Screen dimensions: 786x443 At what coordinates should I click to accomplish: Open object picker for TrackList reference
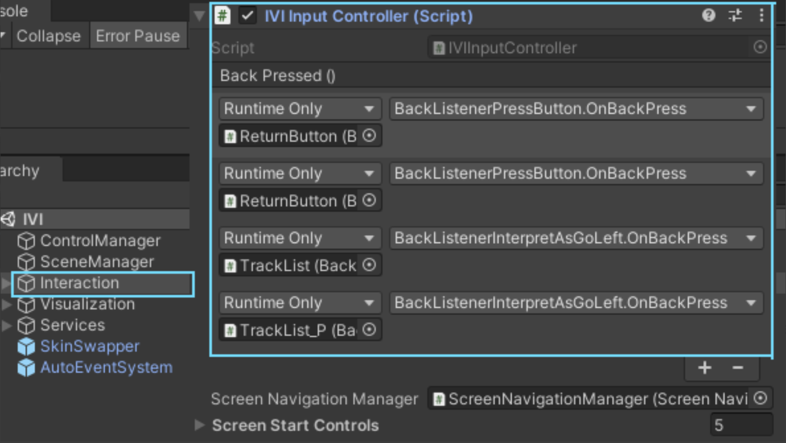point(369,265)
